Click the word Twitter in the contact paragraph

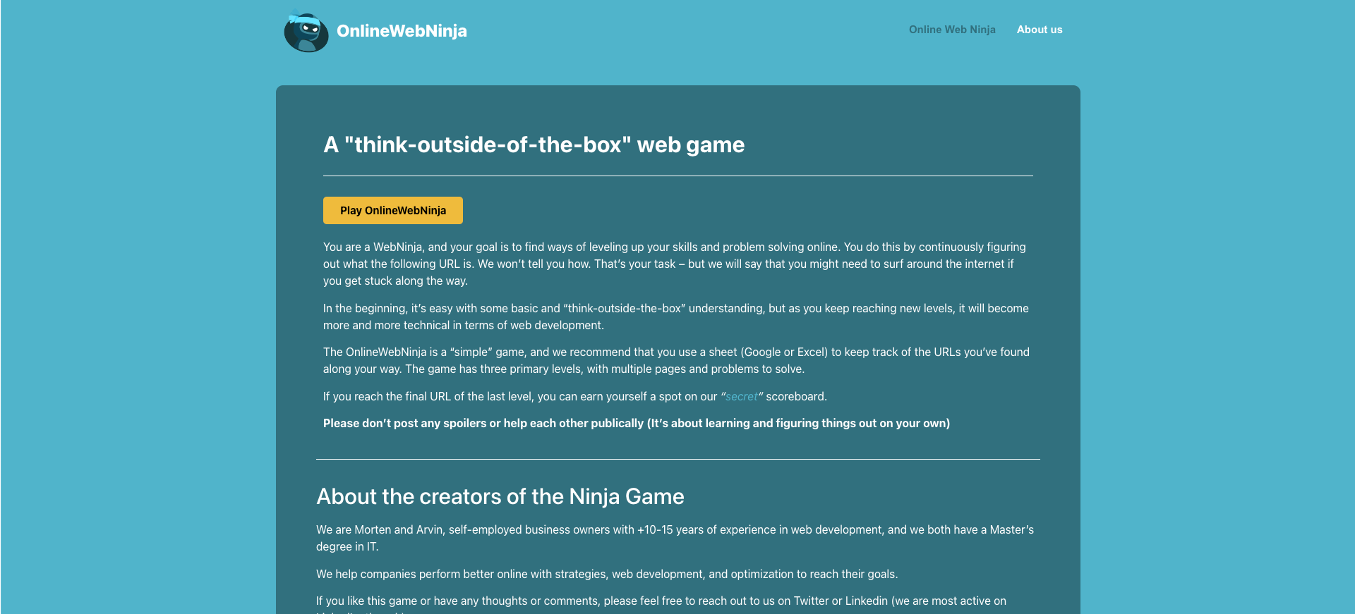811,601
